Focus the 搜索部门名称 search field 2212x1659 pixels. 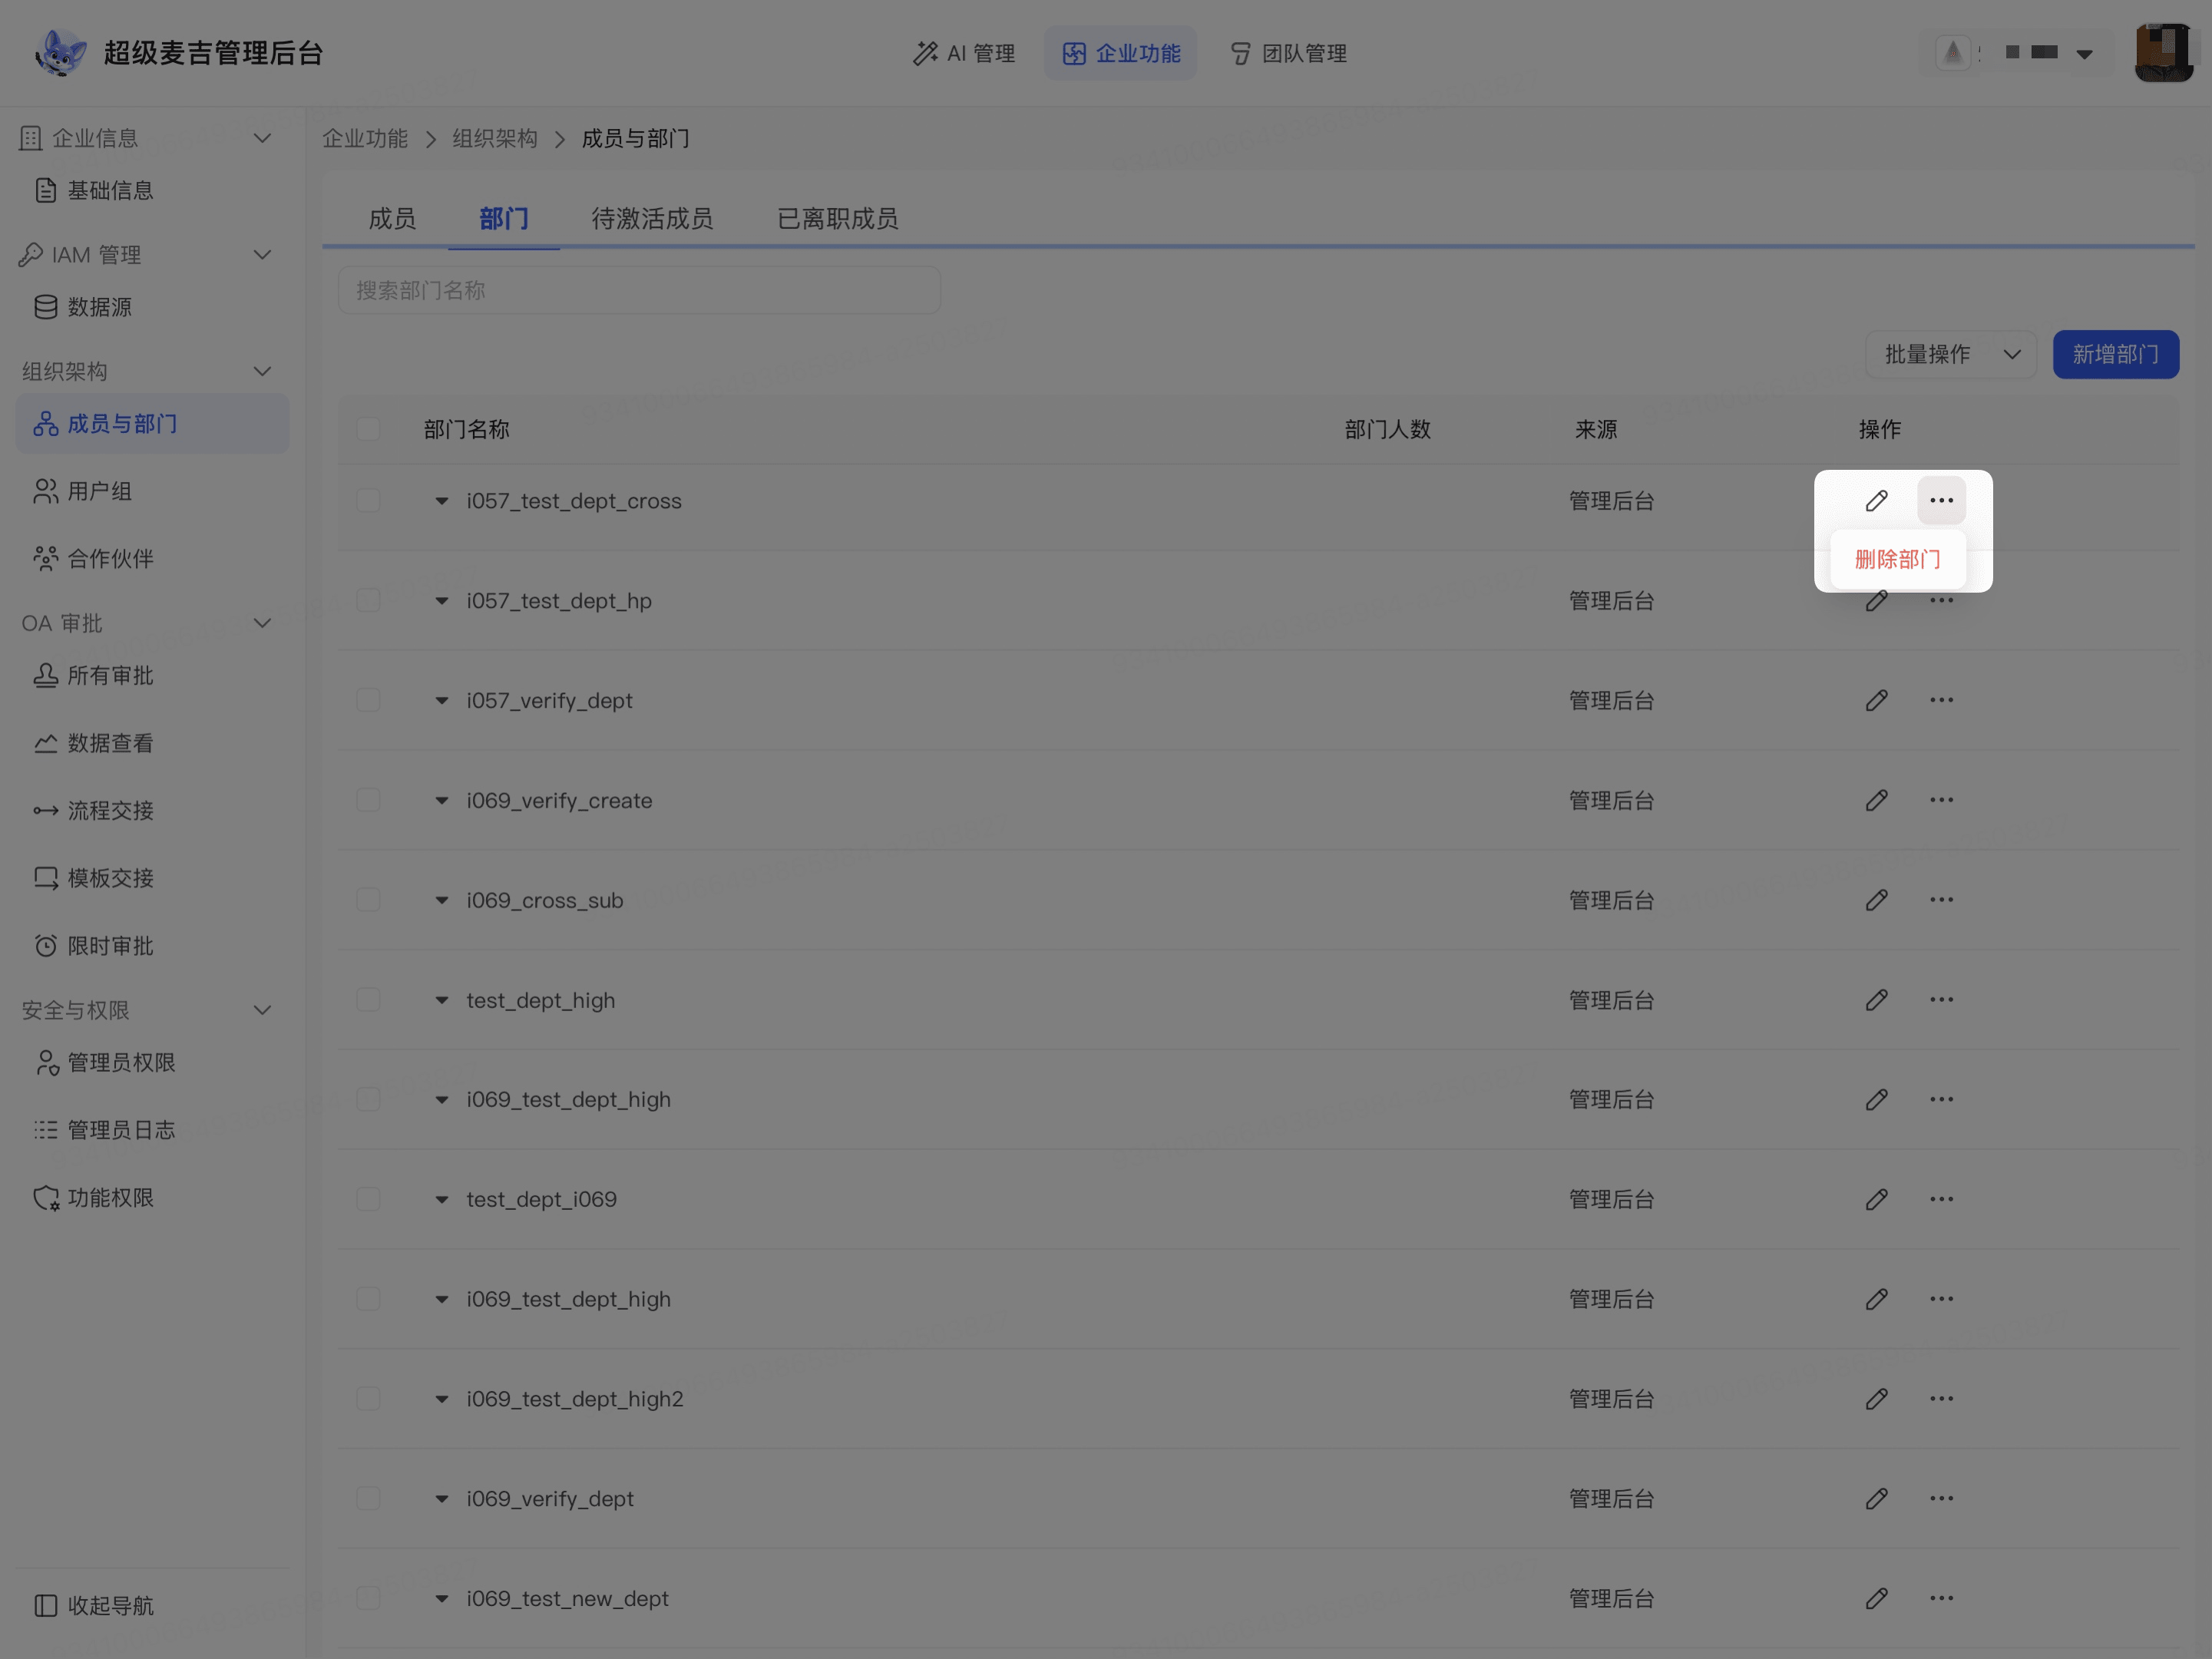639,290
